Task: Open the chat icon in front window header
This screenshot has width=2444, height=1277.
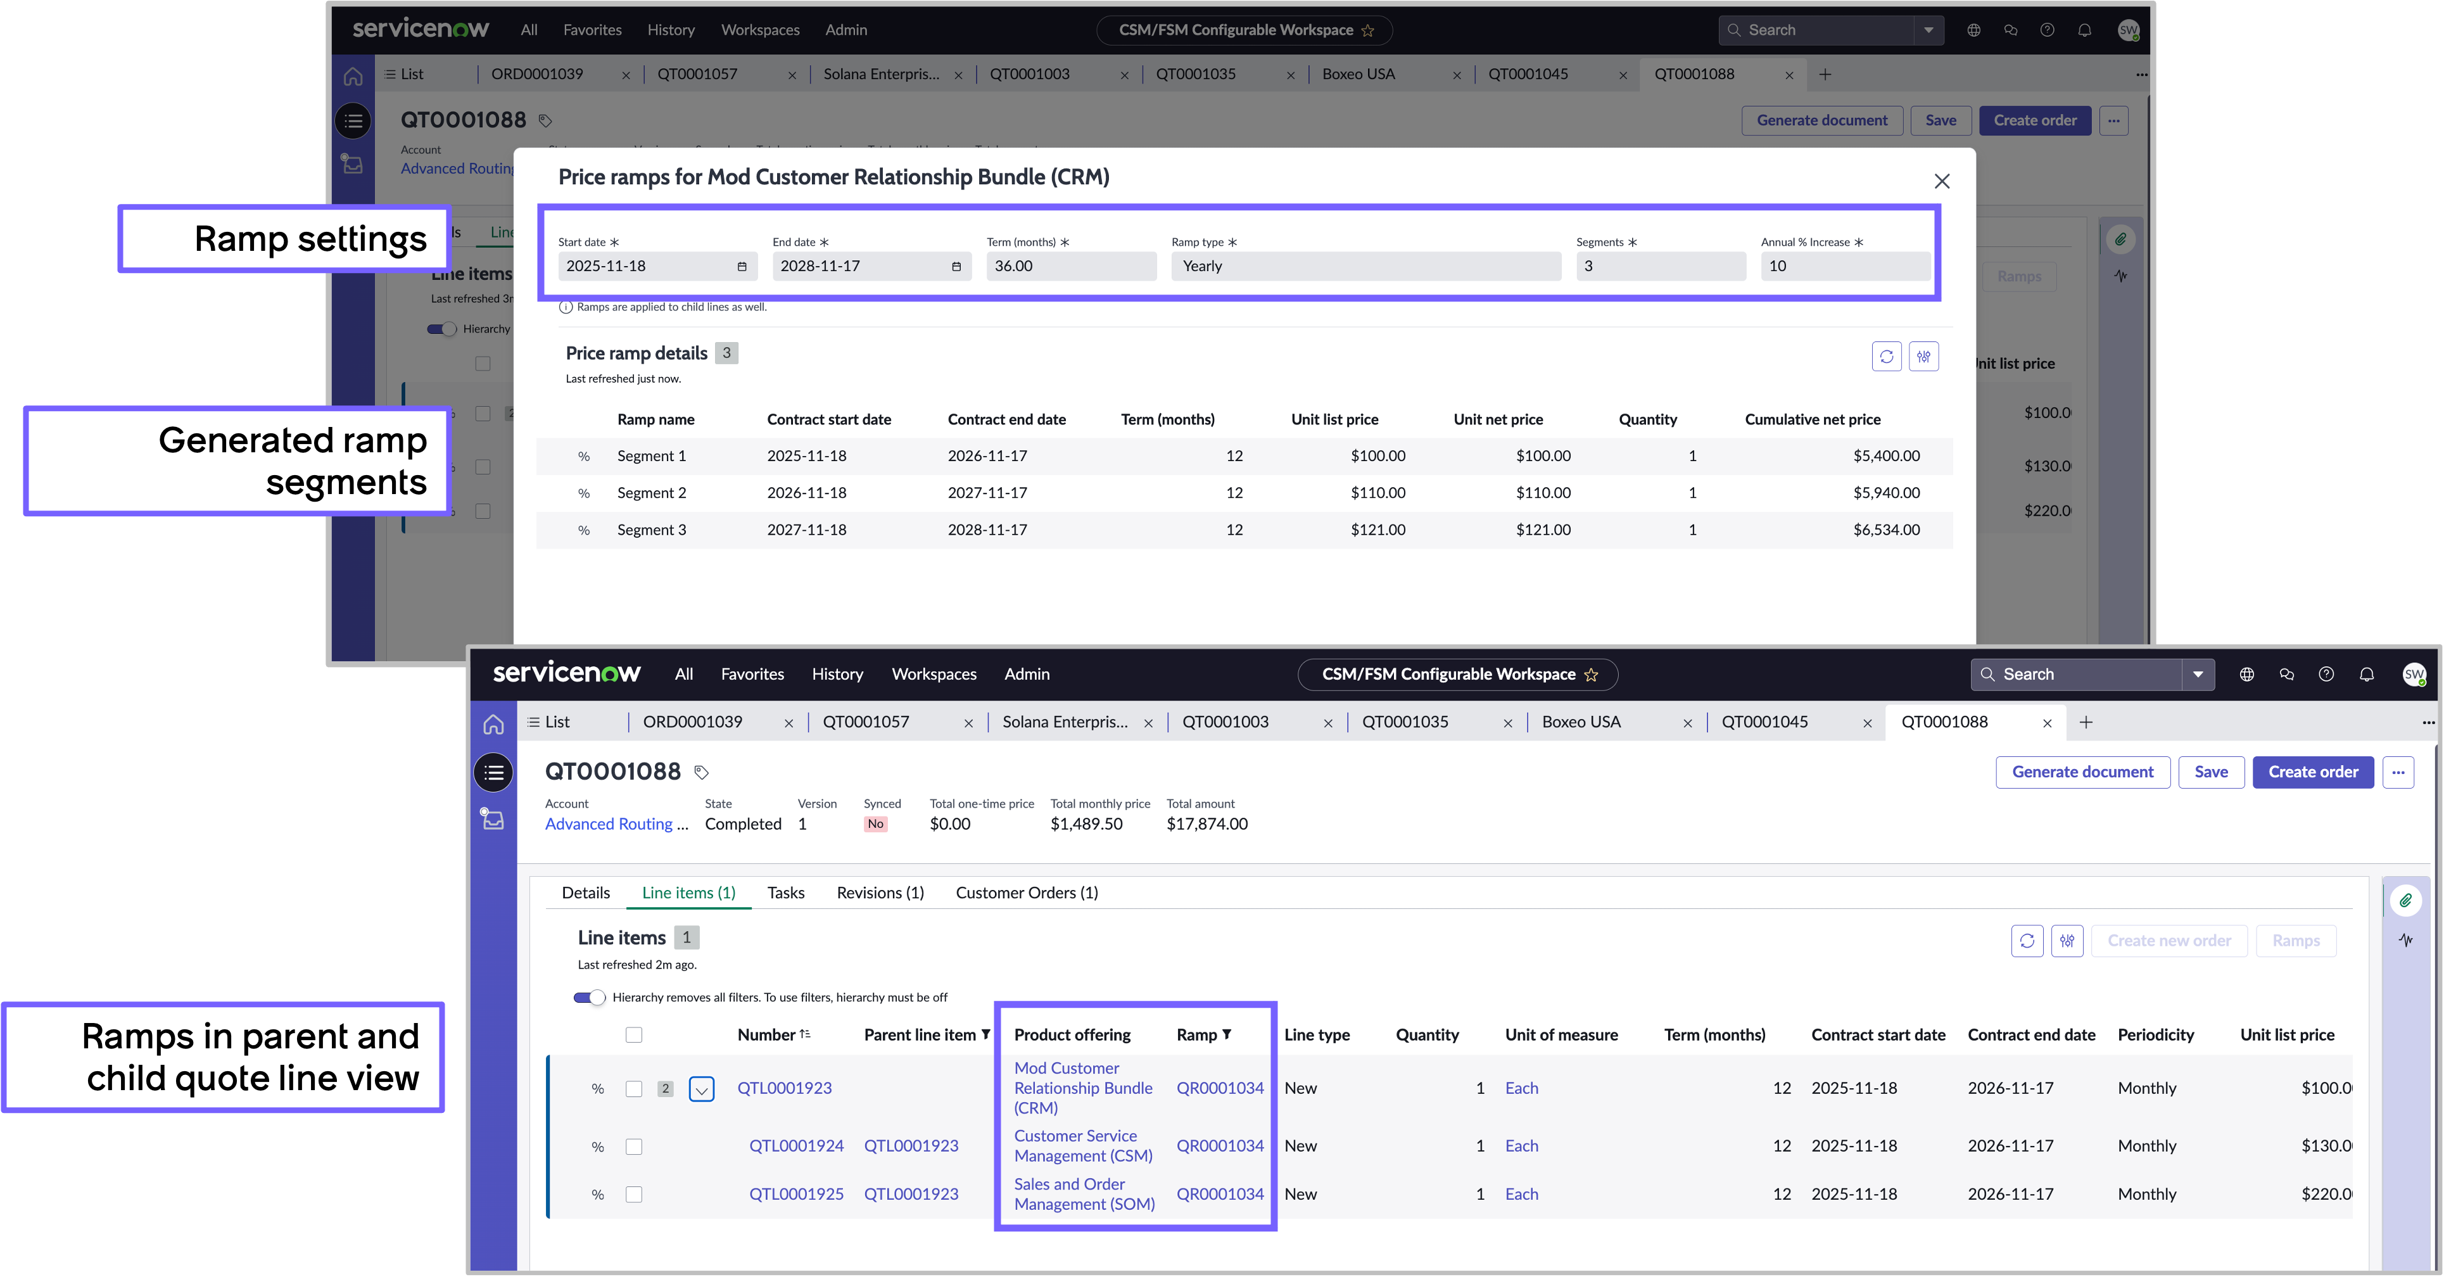Action: tap(2286, 675)
